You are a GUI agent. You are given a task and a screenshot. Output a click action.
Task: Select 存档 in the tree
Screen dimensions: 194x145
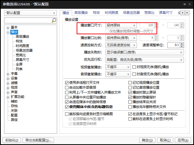[x=14, y=106]
